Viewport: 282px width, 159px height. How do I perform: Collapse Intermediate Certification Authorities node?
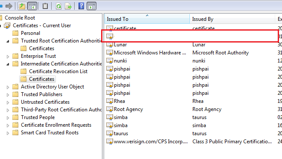pyautogui.click(x=8, y=64)
